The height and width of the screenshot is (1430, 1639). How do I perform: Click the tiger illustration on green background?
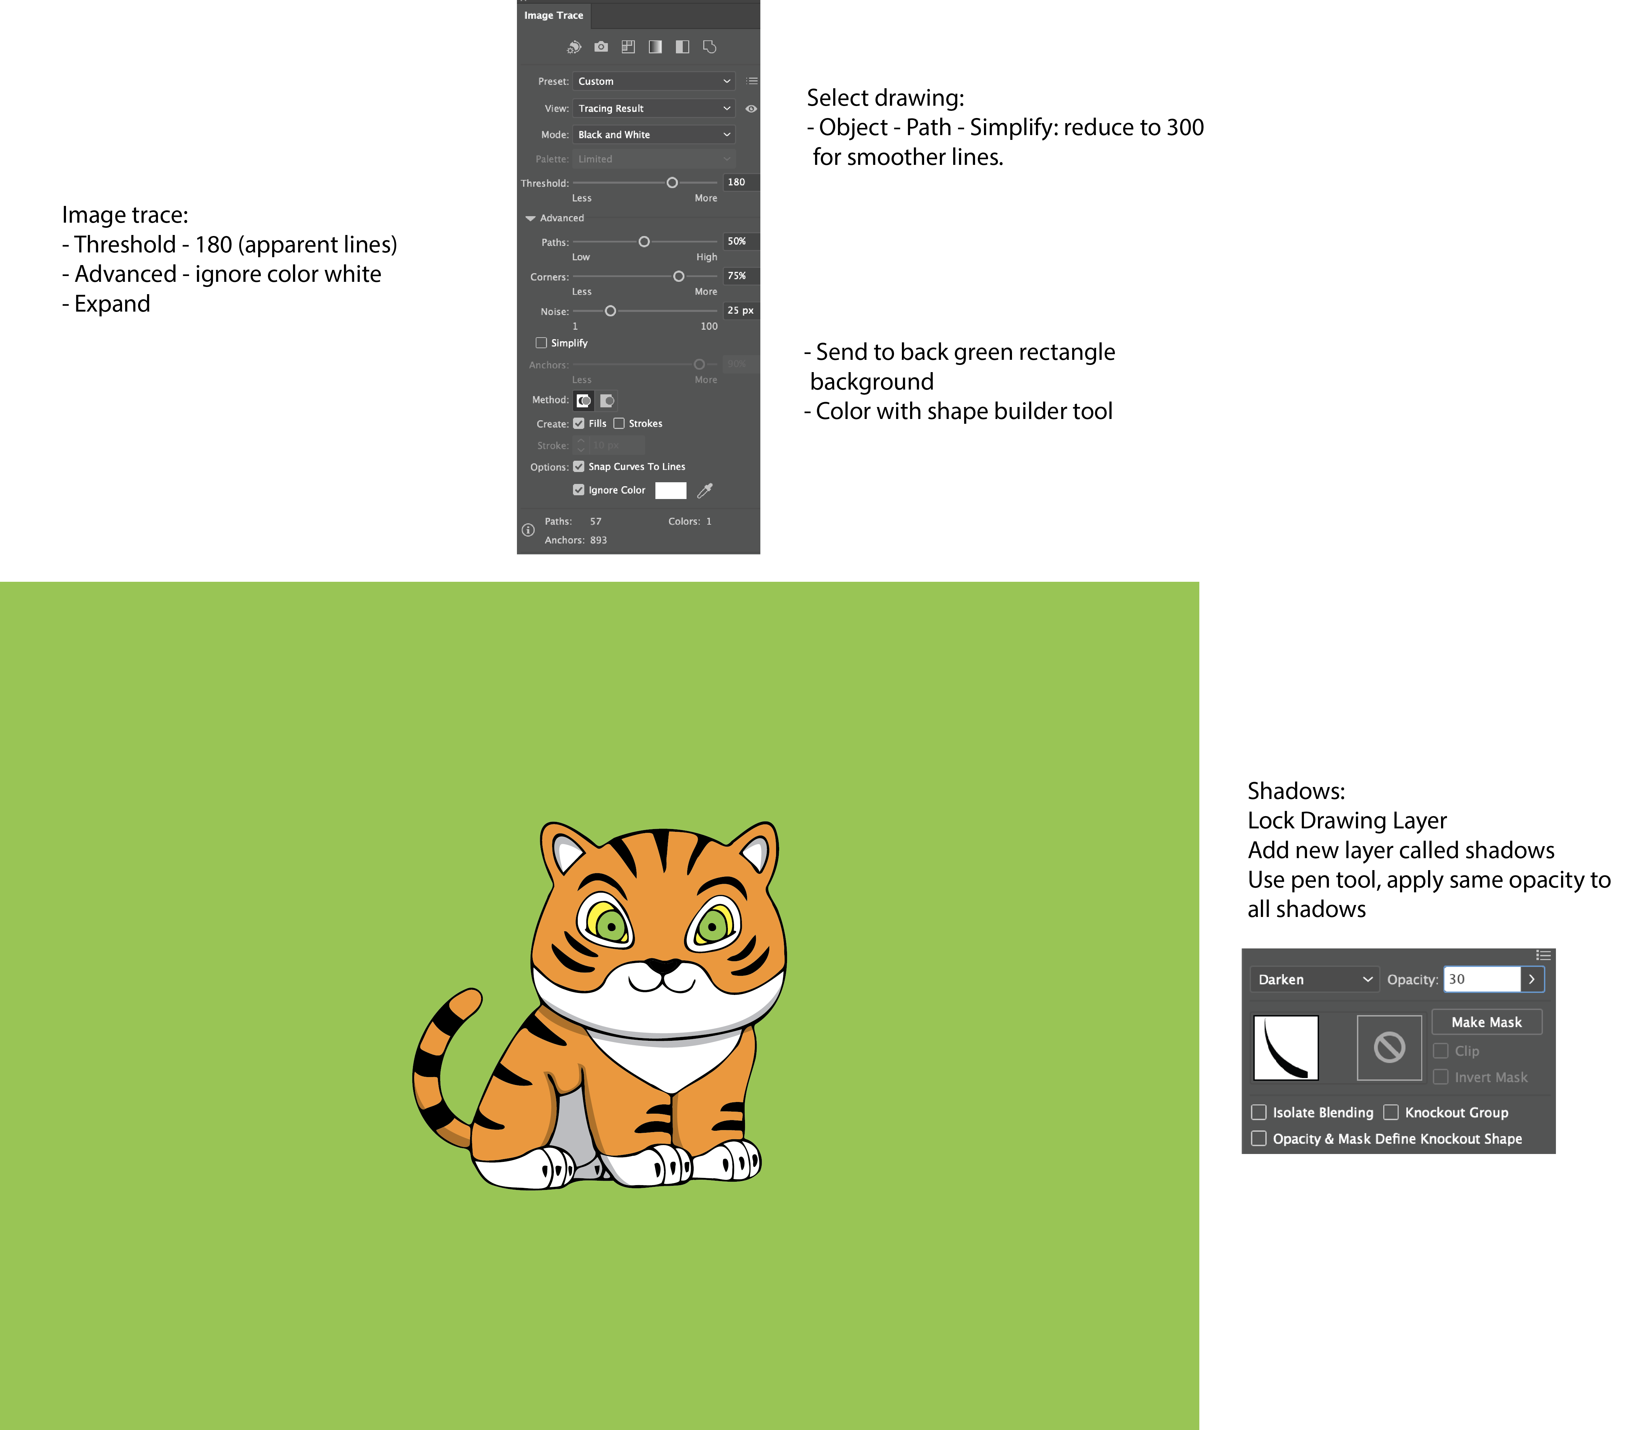[x=600, y=1006]
